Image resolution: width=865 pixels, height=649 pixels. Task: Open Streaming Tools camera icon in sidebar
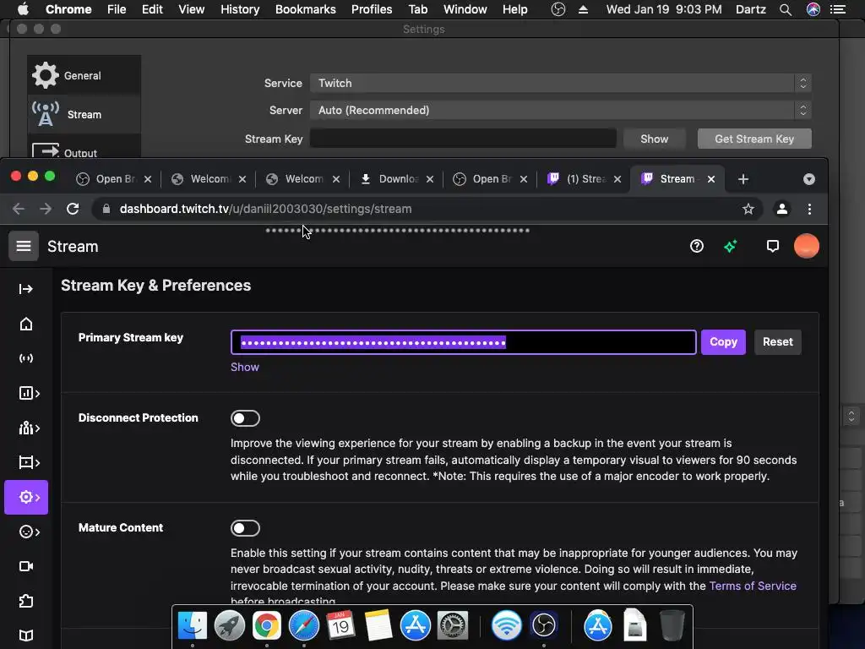pyautogui.click(x=26, y=566)
